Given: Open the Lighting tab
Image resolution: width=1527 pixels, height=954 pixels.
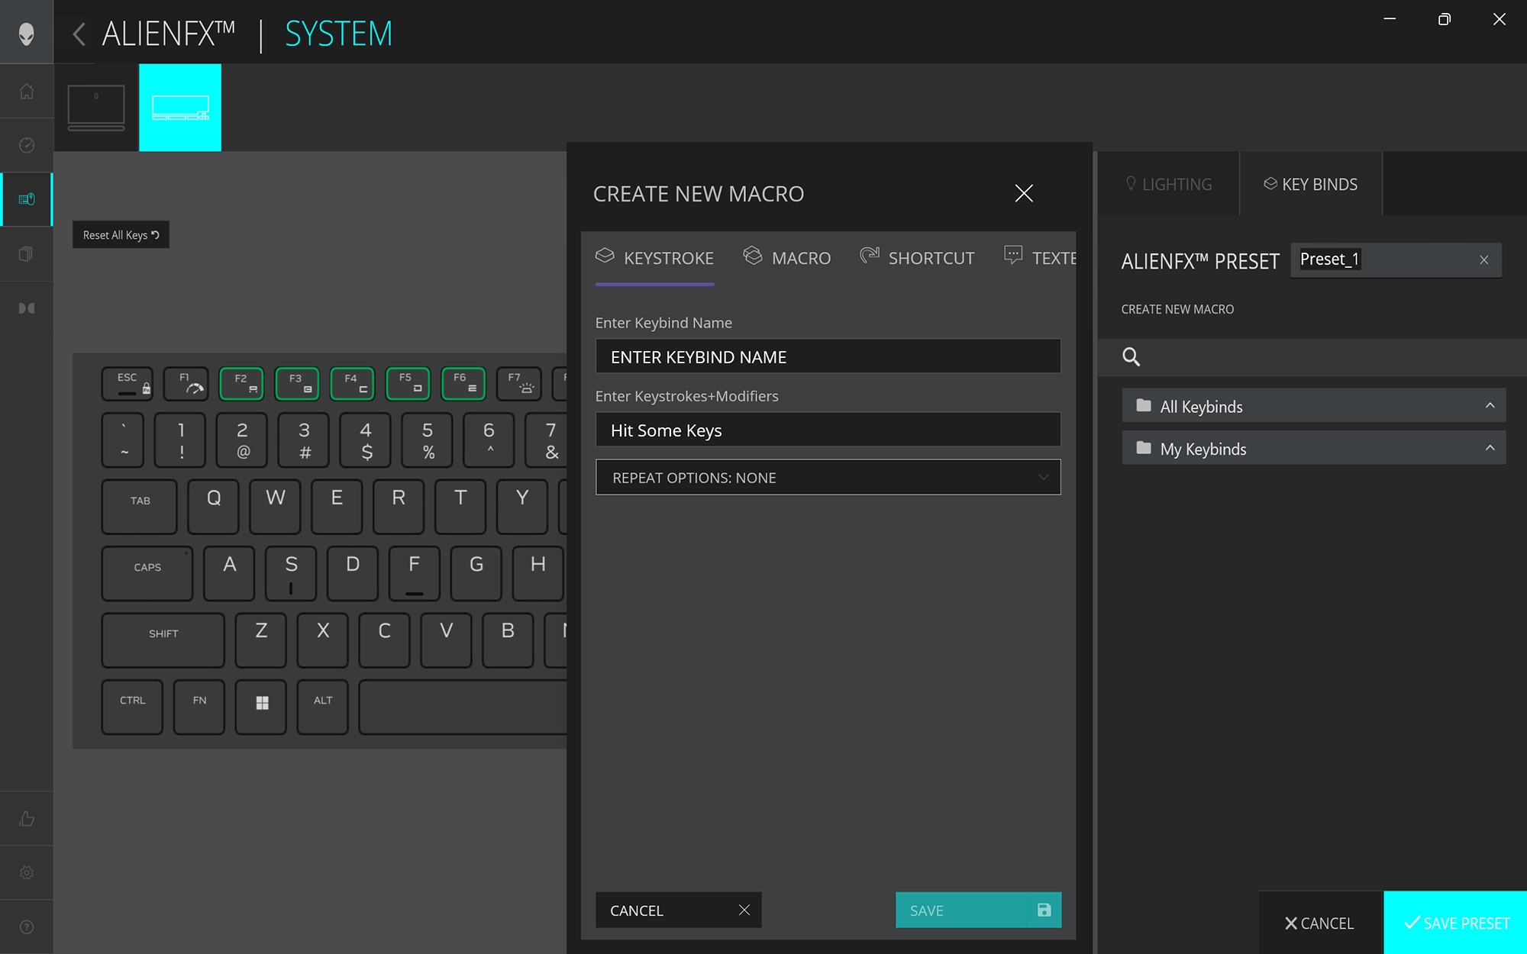Looking at the screenshot, I should click(1168, 184).
